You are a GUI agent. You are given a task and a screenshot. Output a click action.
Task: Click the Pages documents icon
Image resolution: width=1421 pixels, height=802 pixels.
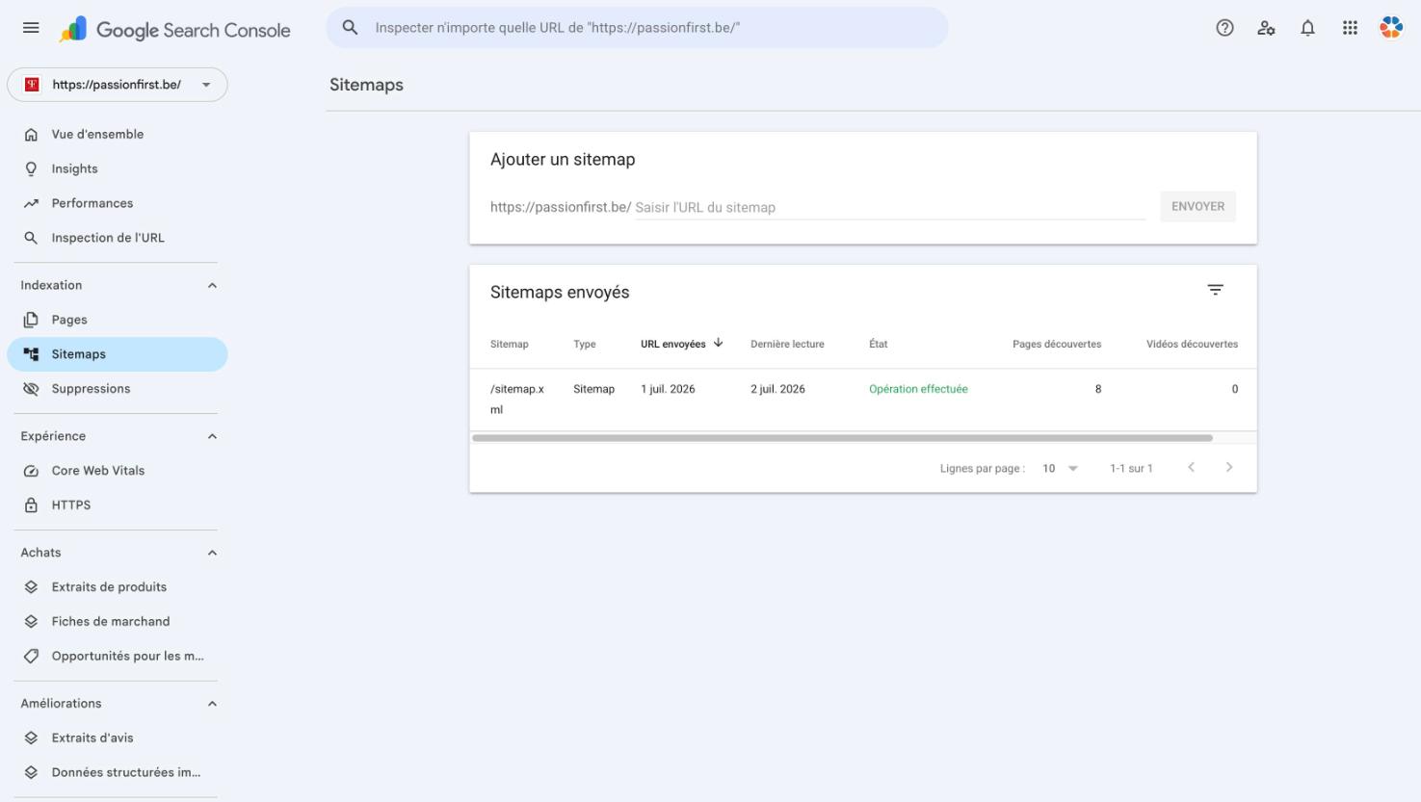click(31, 320)
